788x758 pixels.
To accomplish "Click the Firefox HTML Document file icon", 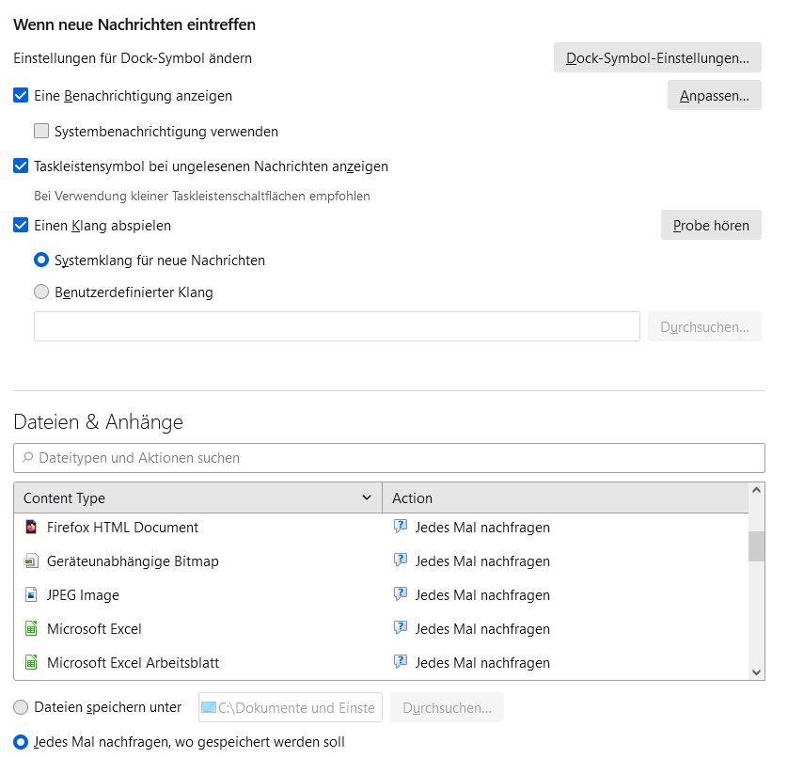I will (31, 528).
